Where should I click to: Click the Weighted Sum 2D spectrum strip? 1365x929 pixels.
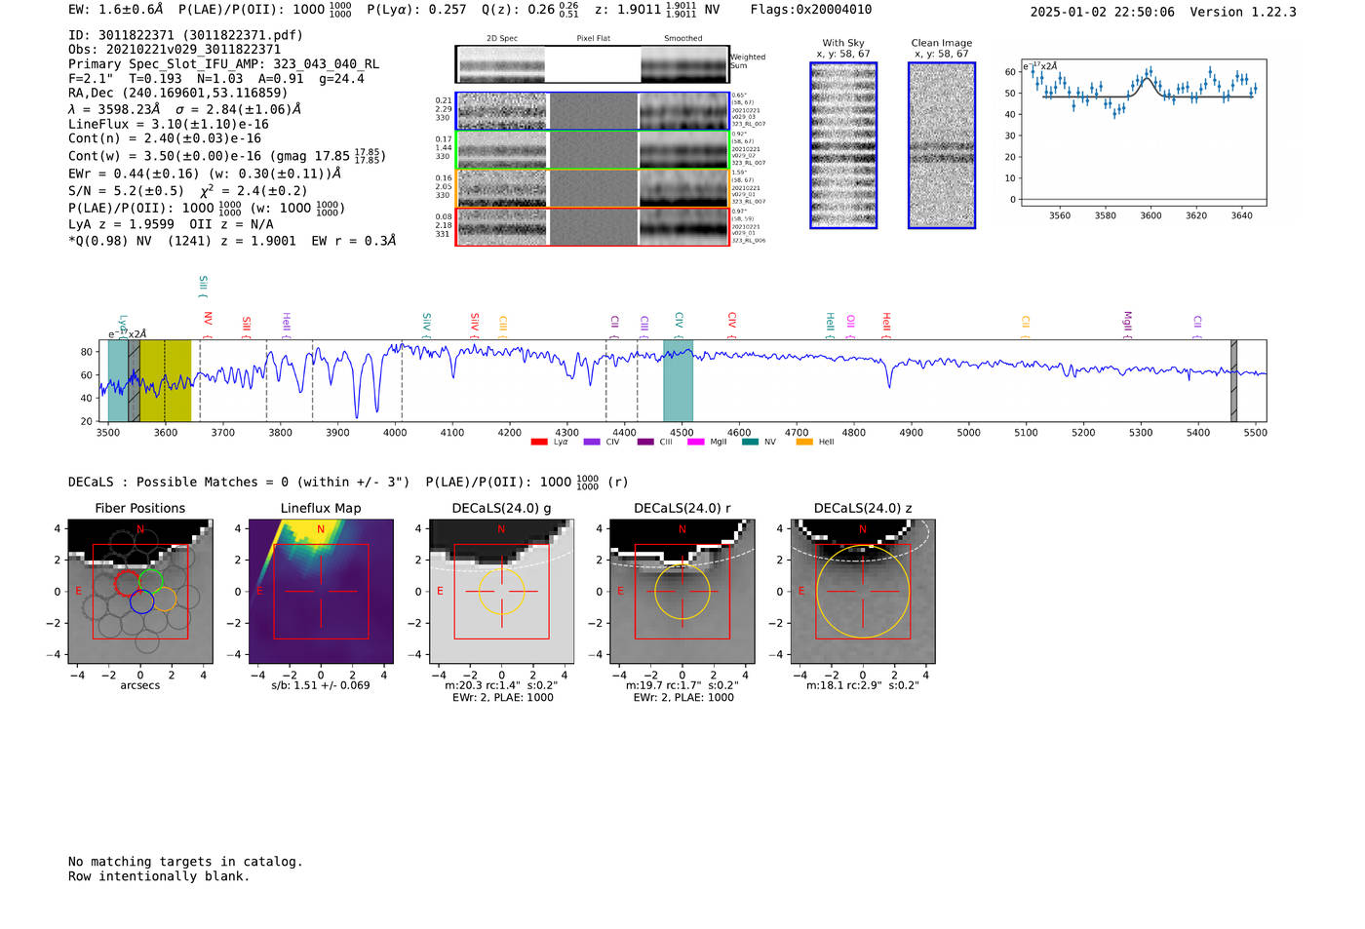[x=593, y=64]
